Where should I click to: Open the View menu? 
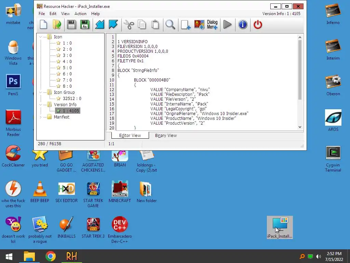(x=65, y=14)
